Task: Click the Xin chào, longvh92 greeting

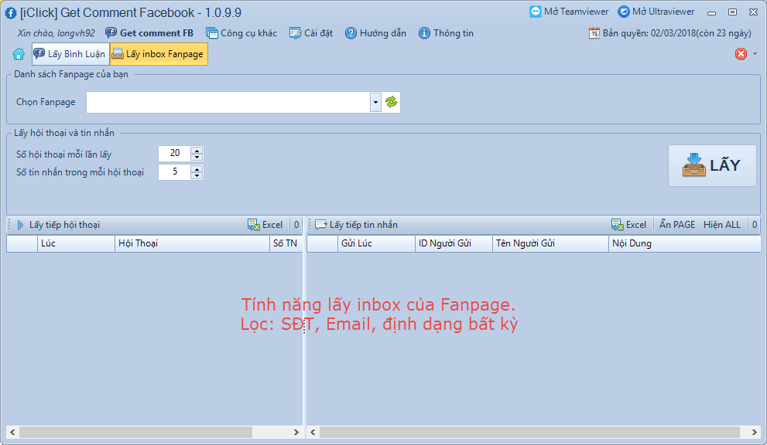Action: click(x=56, y=32)
